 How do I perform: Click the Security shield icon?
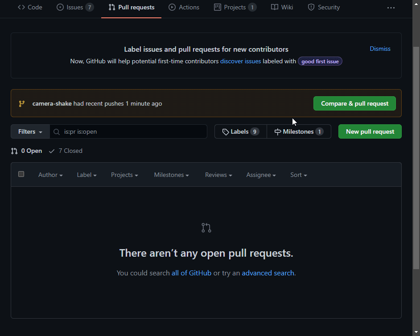[x=311, y=7]
